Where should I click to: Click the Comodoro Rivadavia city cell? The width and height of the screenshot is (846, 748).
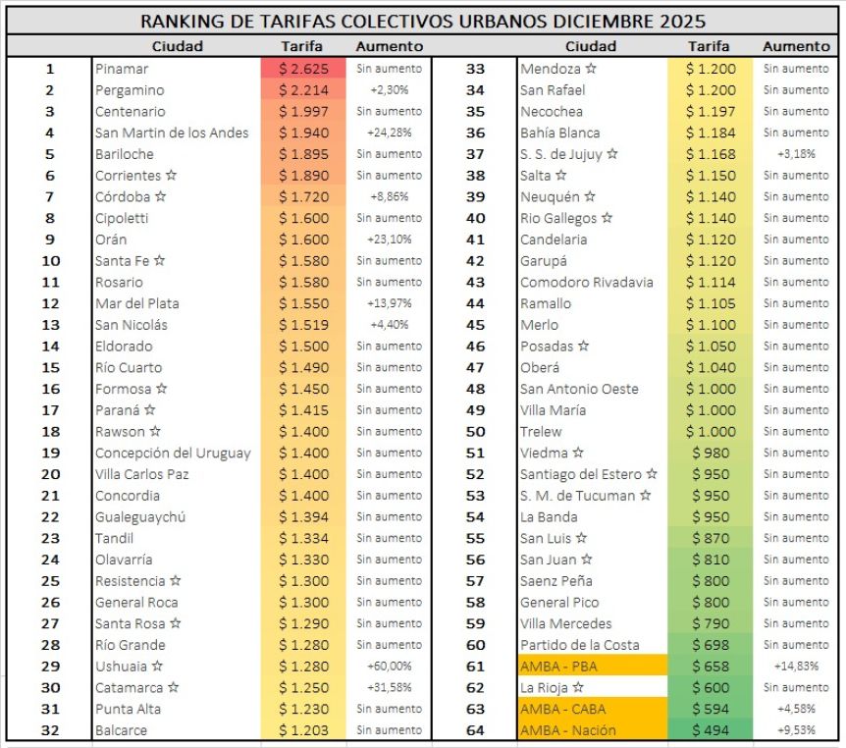[x=586, y=283]
